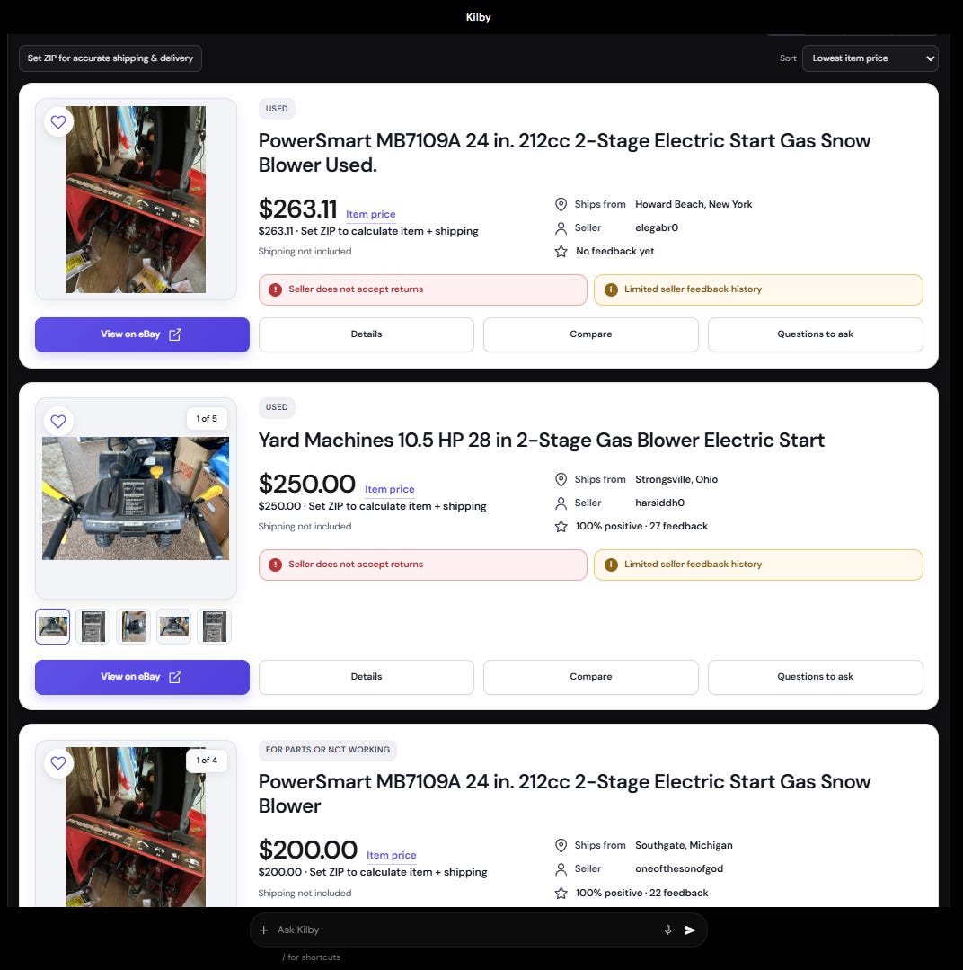Open the Sort dropdown showing Lowest item price

click(870, 58)
